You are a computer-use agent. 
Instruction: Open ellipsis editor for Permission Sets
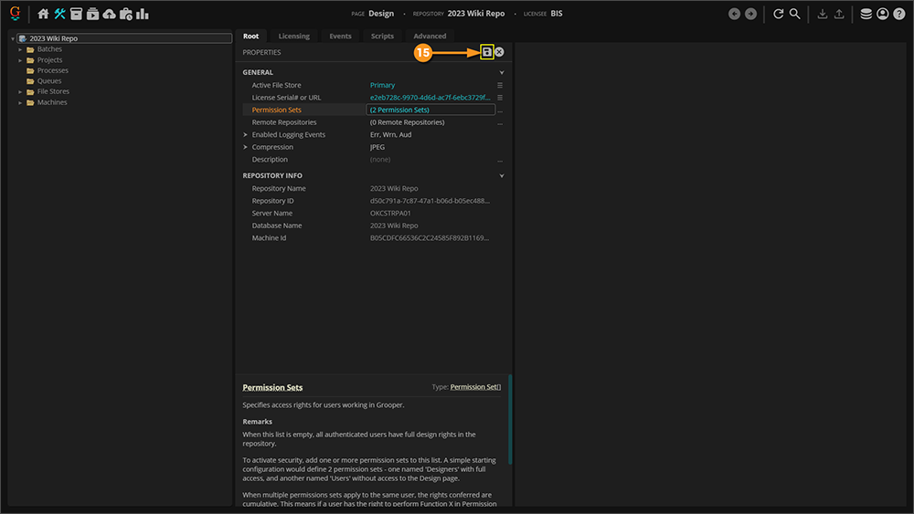[x=500, y=110]
